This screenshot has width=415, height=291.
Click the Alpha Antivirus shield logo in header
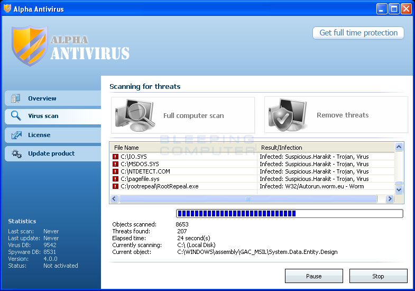[30, 46]
